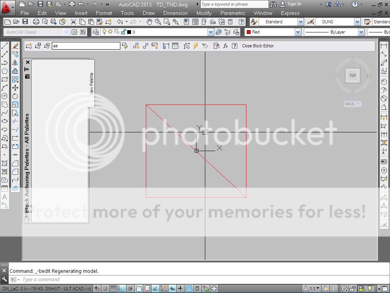Click Block Table icon in editor toolbar
Viewport: 390px width, 293px height.
tap(175, 46)
